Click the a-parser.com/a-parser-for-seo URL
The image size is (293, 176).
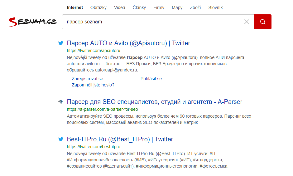click(103, 110)
